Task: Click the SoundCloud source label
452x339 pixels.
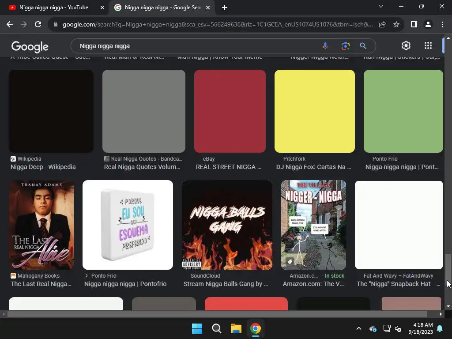Action: 205,276
